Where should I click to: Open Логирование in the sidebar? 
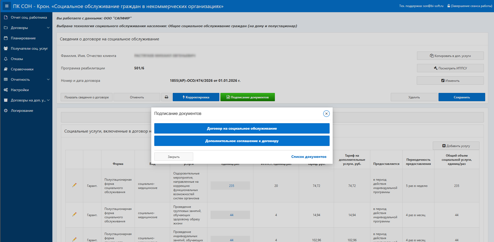[x=22, y=111]
